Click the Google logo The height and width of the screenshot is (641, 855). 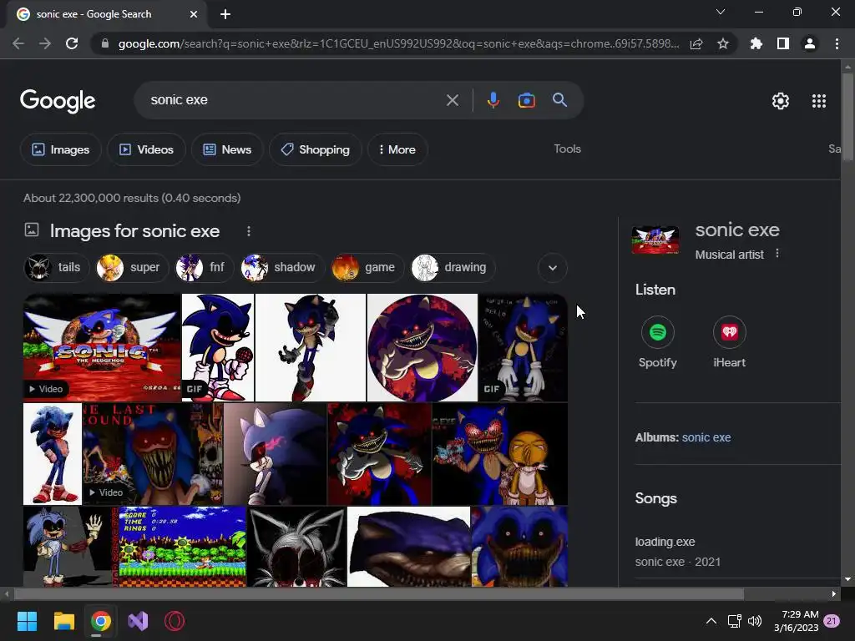click(58, 101)
